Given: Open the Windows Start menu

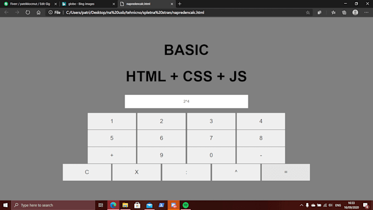Looking at the screenshot, I should point(5,205).
